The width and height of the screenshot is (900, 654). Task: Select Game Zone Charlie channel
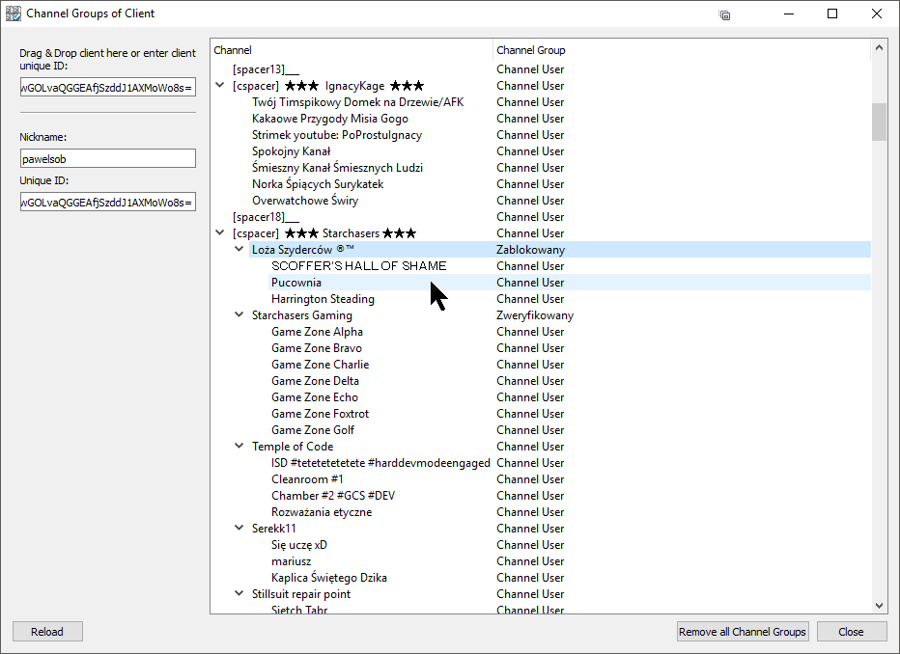(x=320, y=365)
